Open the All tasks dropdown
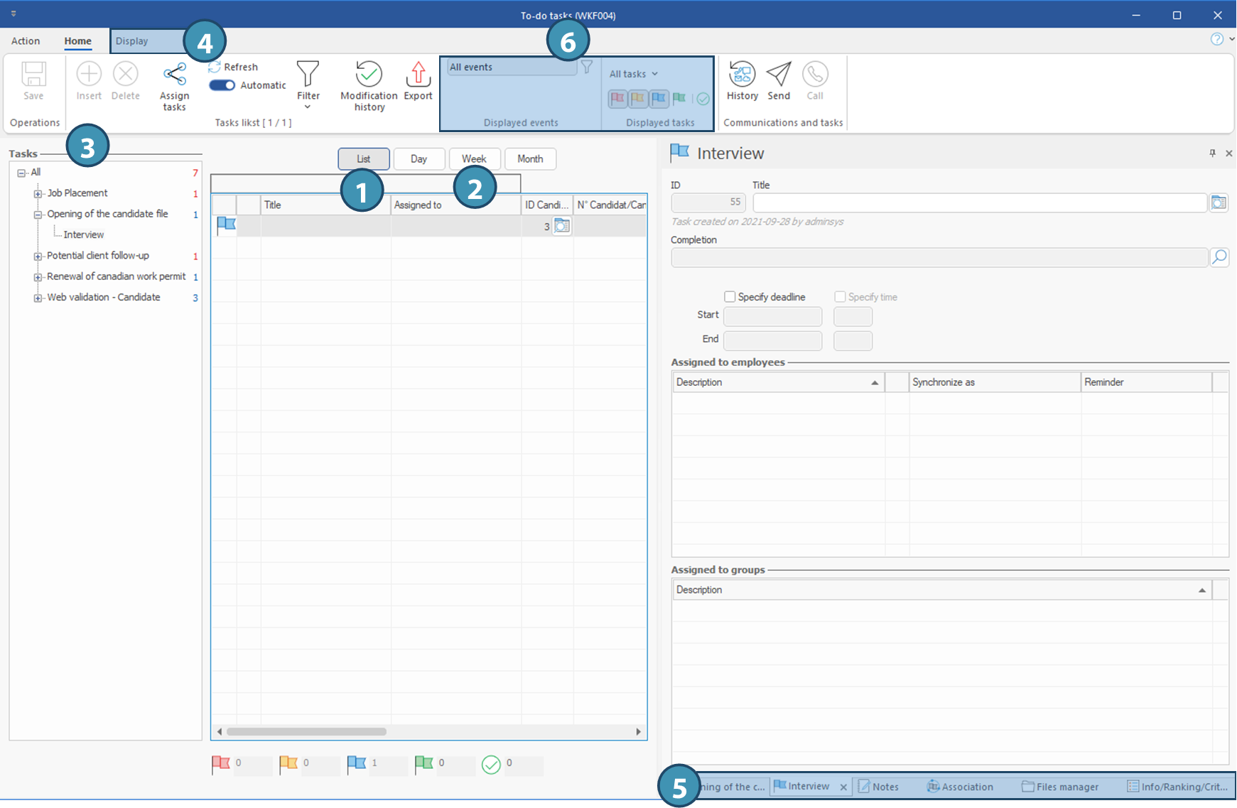Image resolution: width=1237 pixels, height=808 pixels. 634,74
